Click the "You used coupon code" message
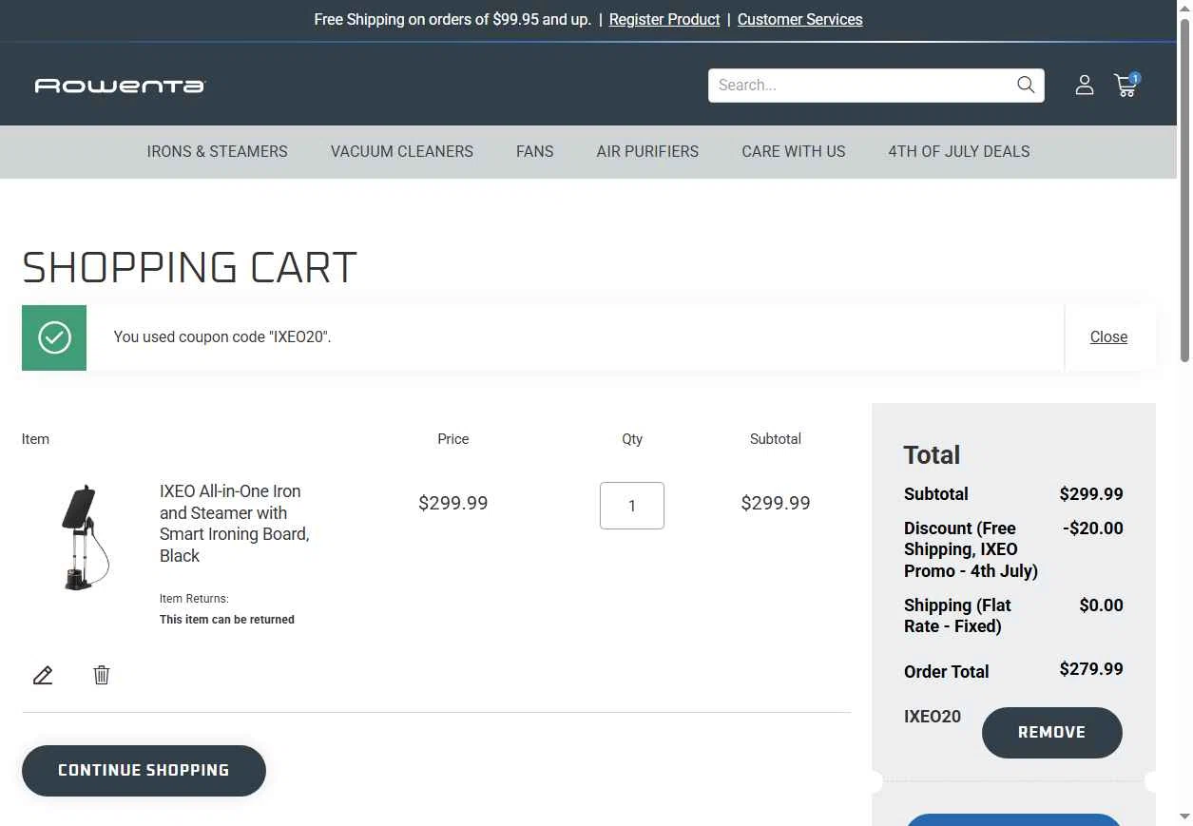This screenshot has width=1193, height=826. [x=222, y=336]
